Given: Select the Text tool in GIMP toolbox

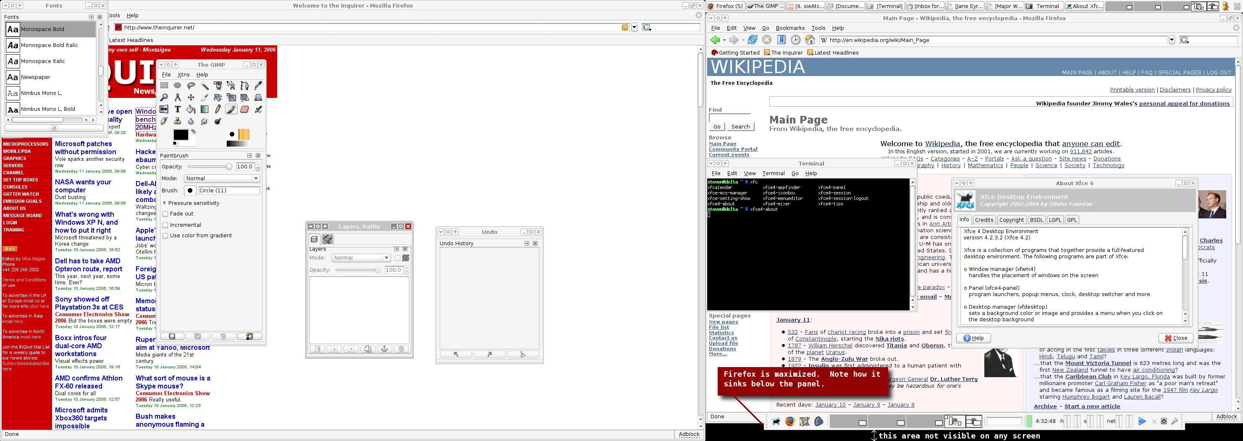Looking at the screenshot, I should (x=178, y=110).
